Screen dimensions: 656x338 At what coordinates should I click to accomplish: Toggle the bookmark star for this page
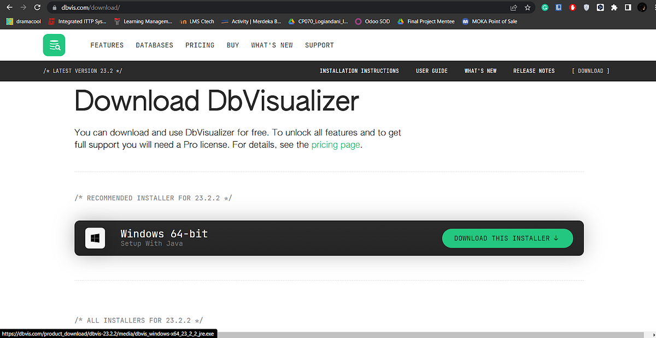coord(528,7)
